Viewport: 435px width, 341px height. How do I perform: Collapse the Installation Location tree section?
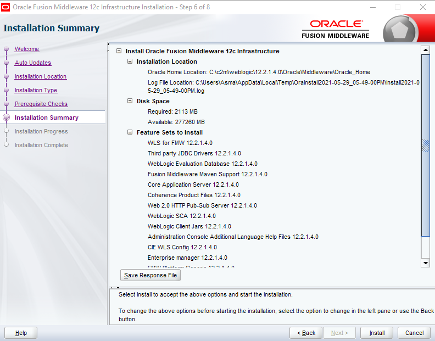point(130,62)
